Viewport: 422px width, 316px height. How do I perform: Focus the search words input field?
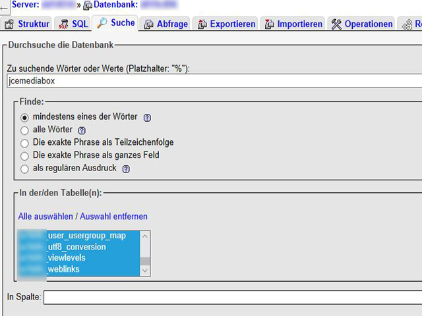pyautogui.click(x=214, y=81)
